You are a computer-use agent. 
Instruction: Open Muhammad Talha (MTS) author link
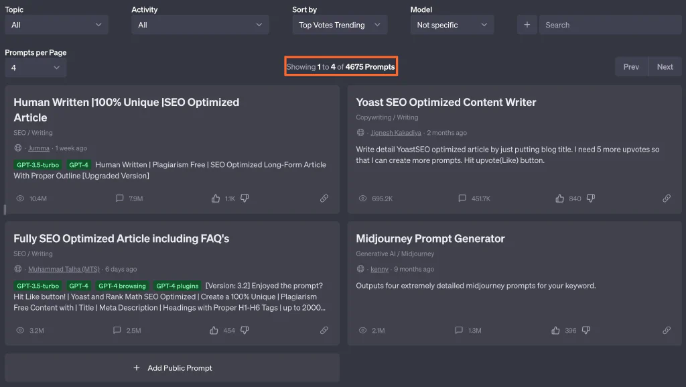tap(64, 269)
